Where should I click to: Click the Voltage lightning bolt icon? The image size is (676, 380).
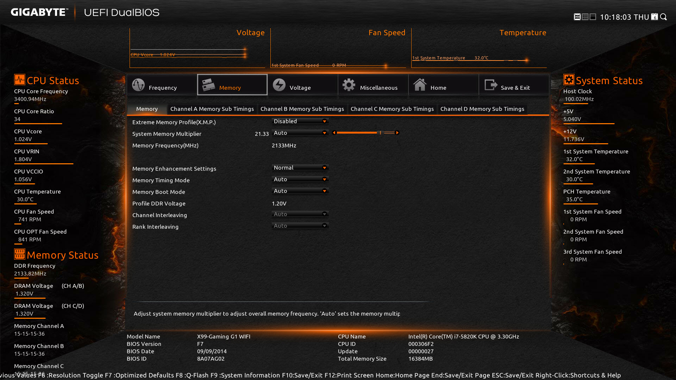[x=279, y=85]
